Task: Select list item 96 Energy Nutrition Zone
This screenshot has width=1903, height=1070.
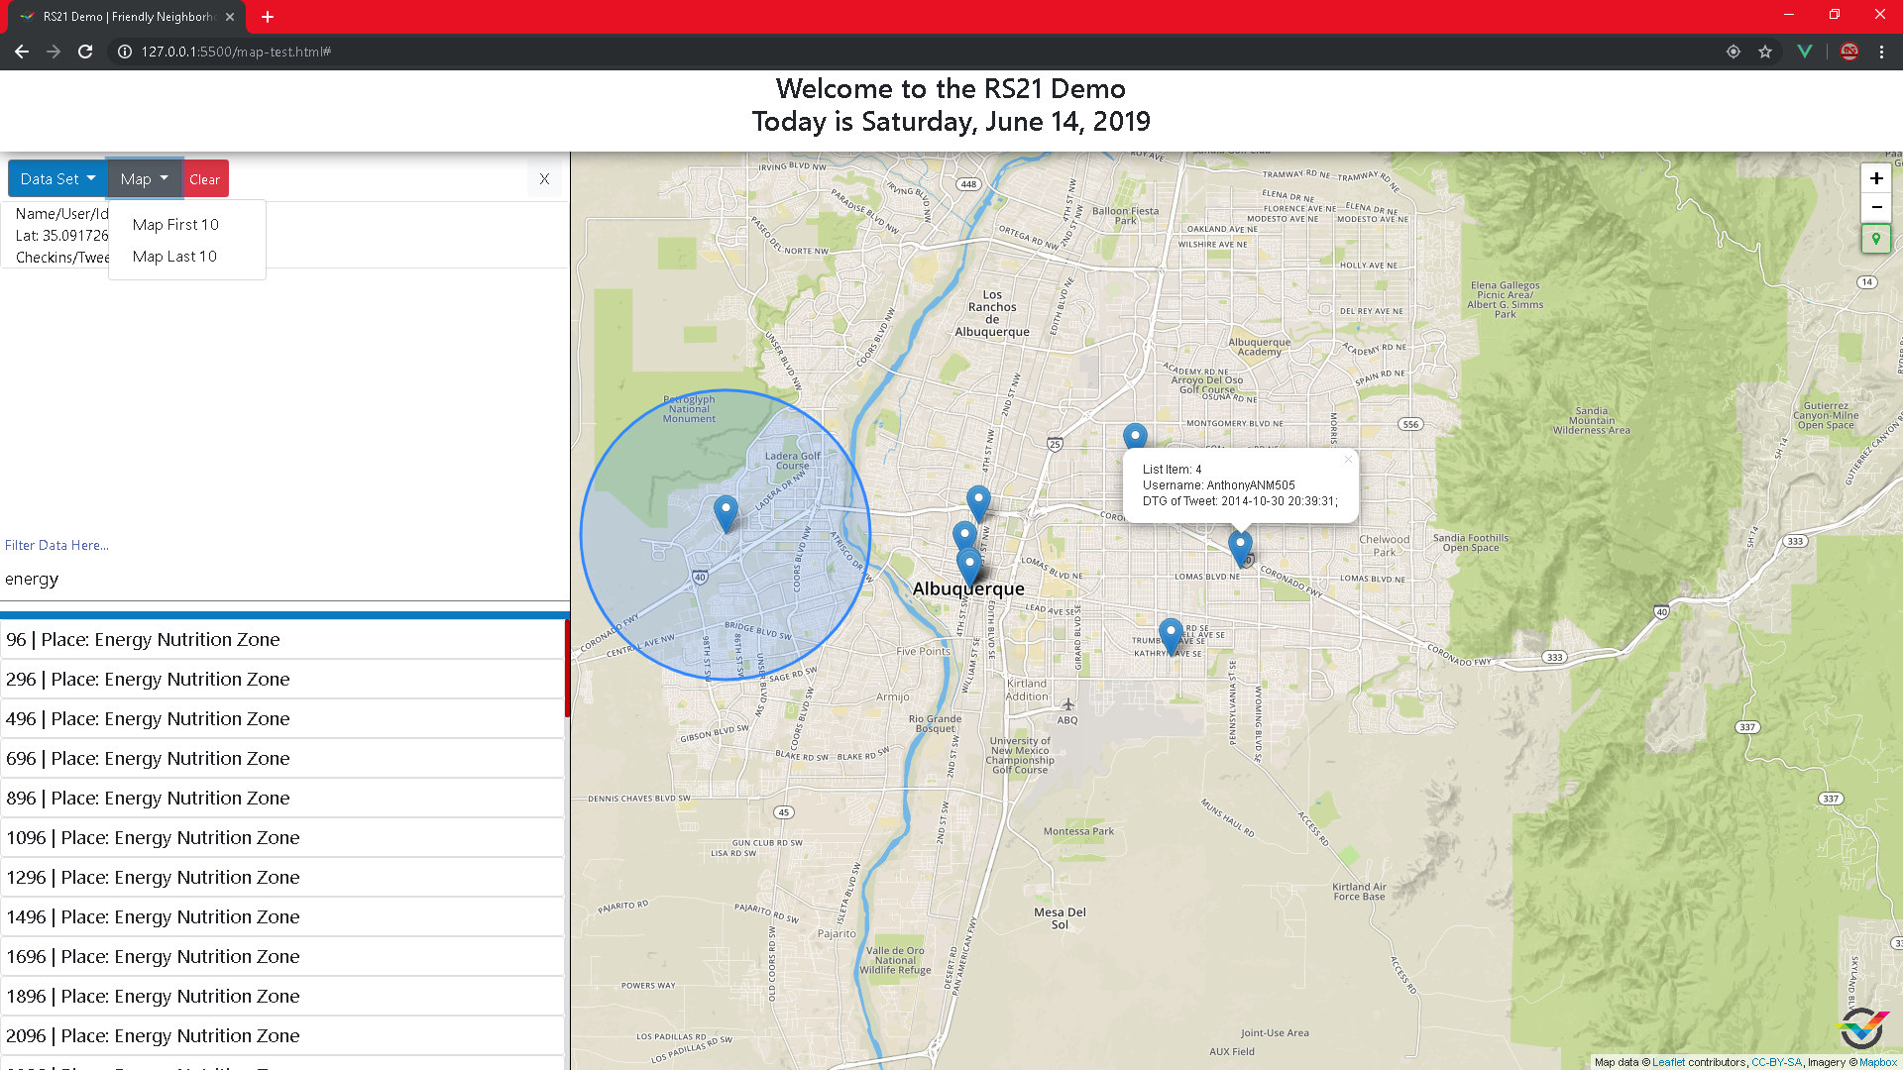Action: pos(282,639)
